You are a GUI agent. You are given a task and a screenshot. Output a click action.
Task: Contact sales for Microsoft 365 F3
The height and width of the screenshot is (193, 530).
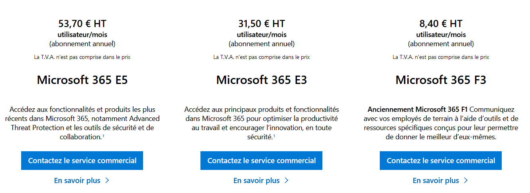click(x=441, y=161)
